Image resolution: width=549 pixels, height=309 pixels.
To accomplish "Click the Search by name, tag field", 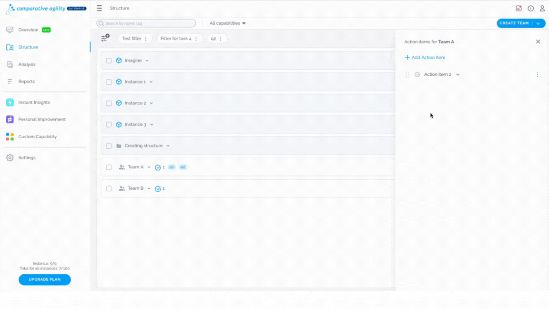I will pyautogui.click(x=146, y=23).
